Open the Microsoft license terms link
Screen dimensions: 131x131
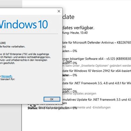pyautogui.click(x=7, y=76)
